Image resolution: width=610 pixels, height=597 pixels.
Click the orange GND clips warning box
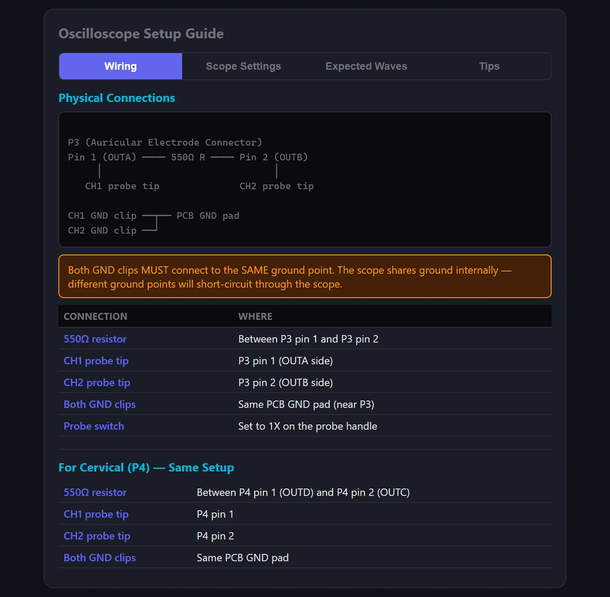(x=305, y=277)
